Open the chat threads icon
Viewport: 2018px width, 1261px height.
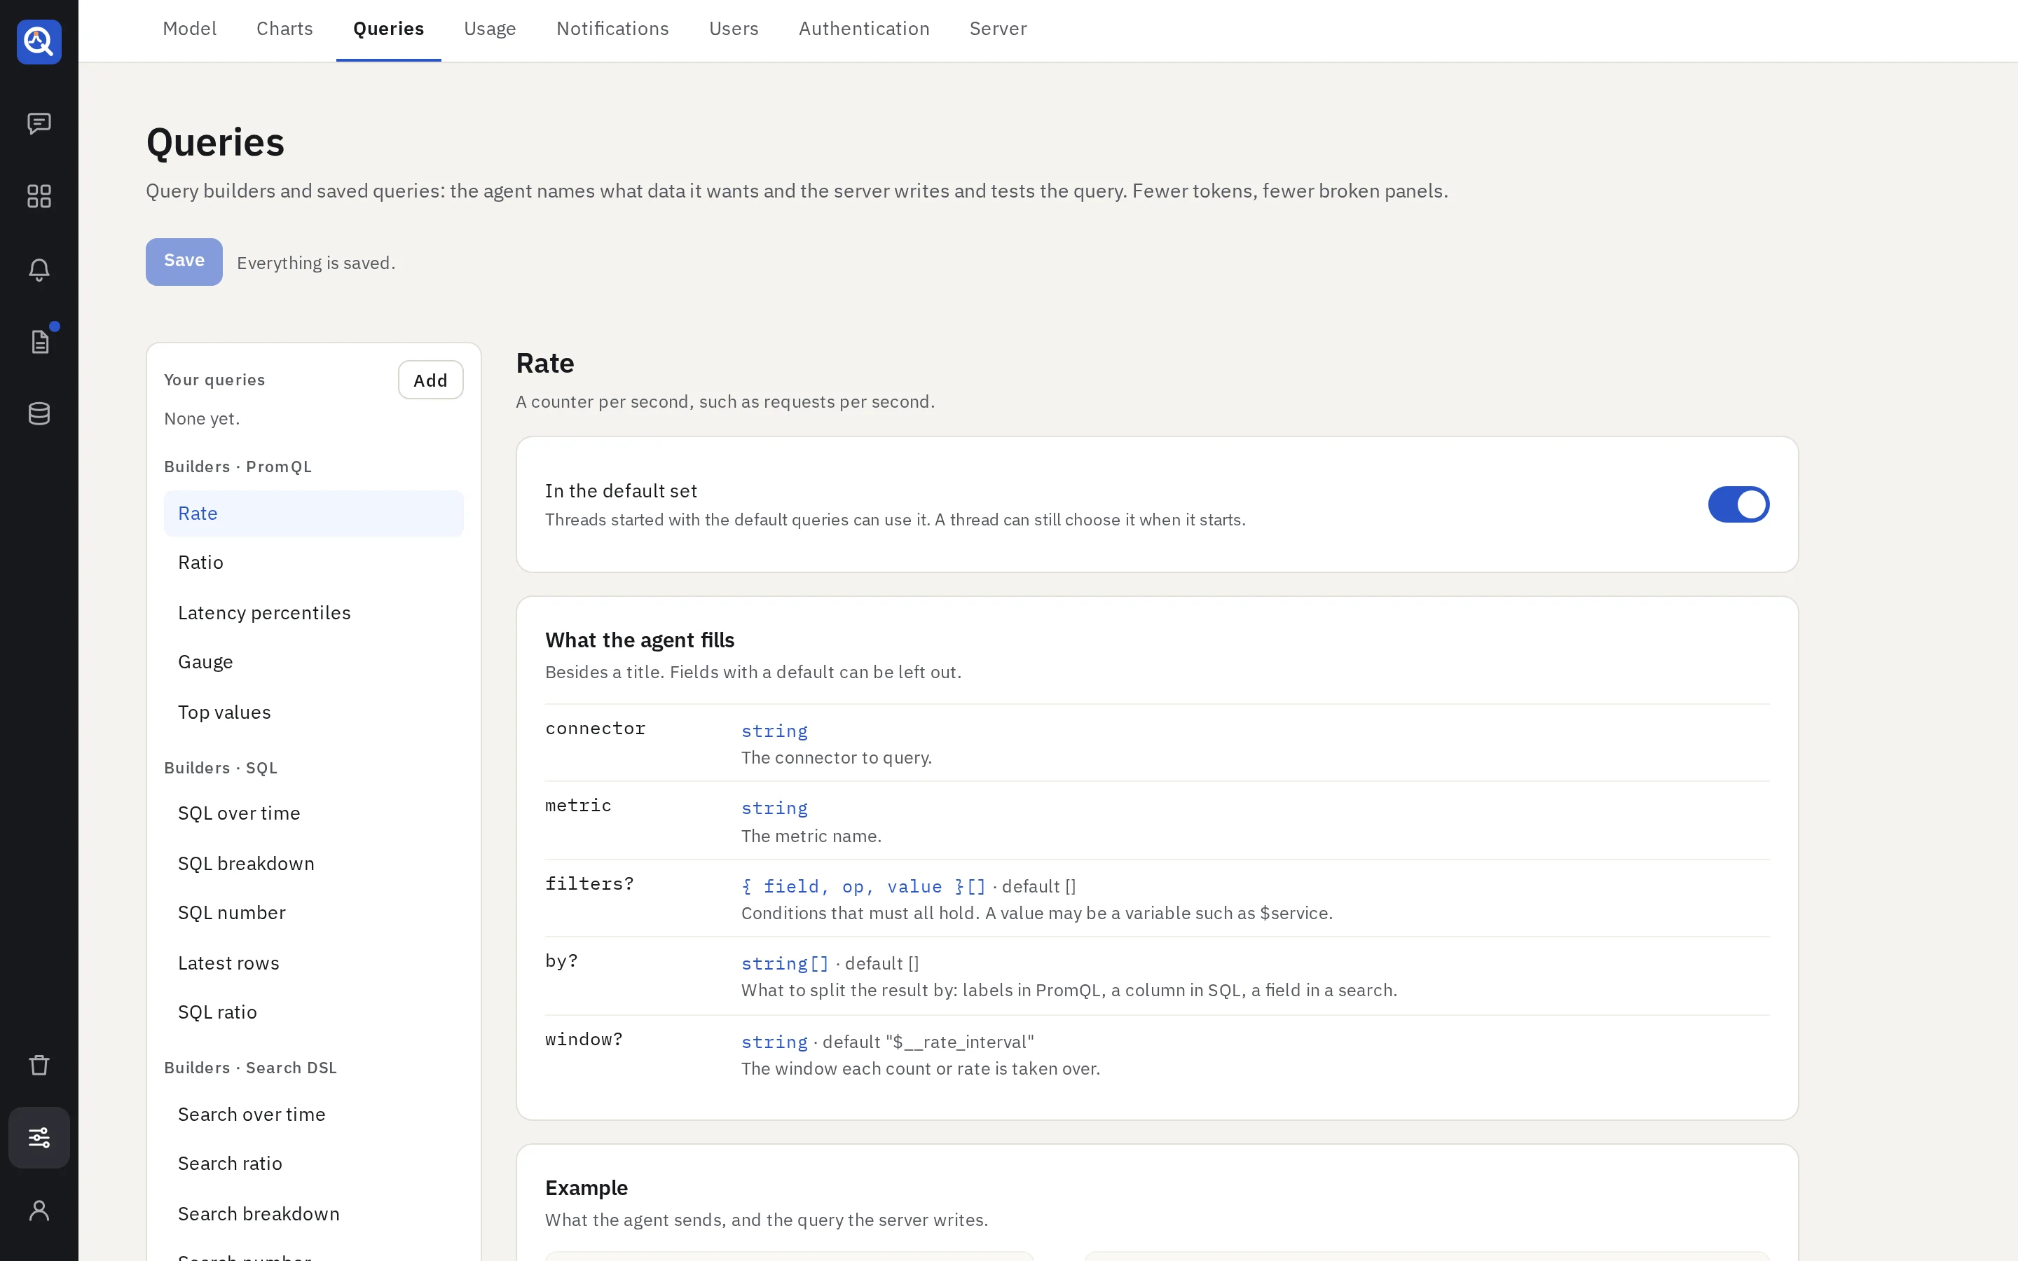[39, 123]
